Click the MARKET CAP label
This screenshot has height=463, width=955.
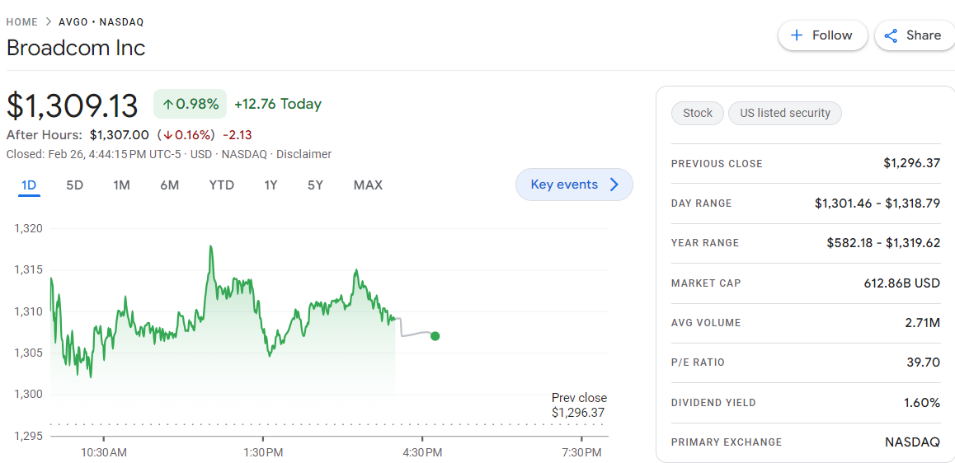(x=706, y=283)
